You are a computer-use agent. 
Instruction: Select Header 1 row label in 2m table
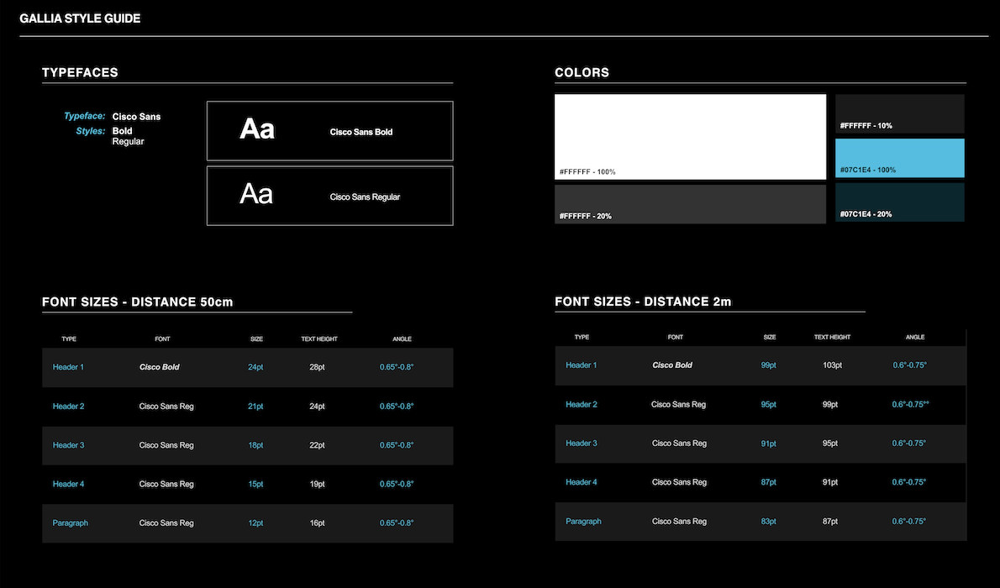pos(581,365)
